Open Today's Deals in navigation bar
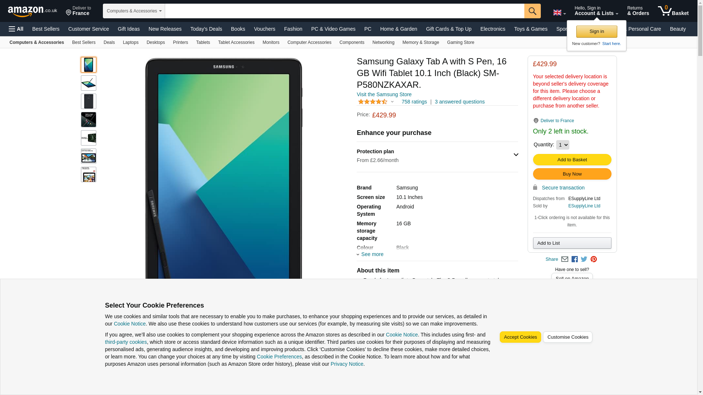Image resolution: width=703 pixels, height=395 pixels. coord(206,29)
